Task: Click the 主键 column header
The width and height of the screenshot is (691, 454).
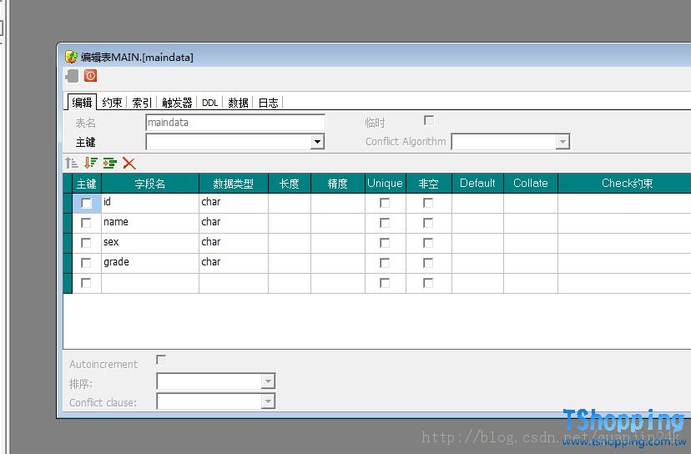Action: tap(87, 184)
